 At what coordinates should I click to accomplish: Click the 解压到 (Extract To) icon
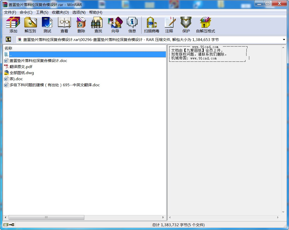pyautogui.click(x=30, y=25)
